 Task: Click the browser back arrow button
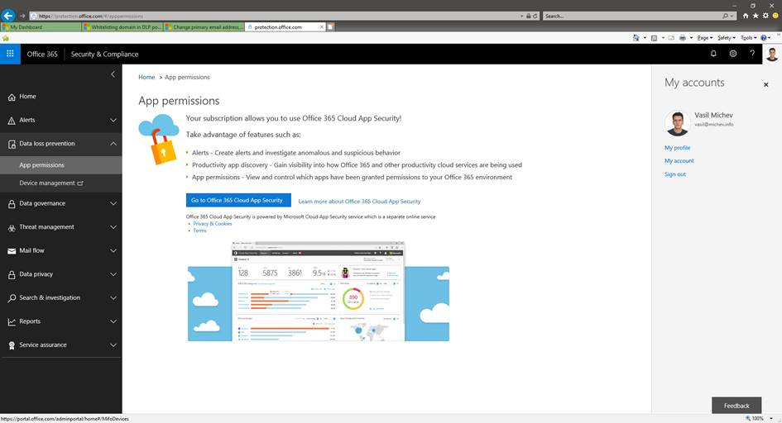pos(8,16)
